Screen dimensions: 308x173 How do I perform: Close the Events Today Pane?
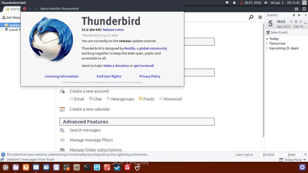pyautogui.click(x=306, y=15)
